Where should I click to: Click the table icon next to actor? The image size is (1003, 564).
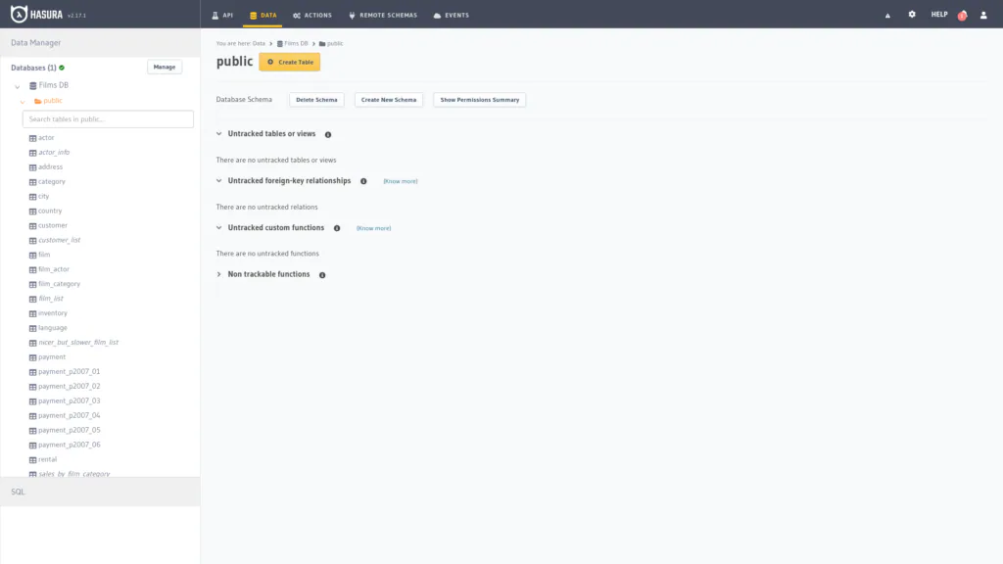[32, 138]
